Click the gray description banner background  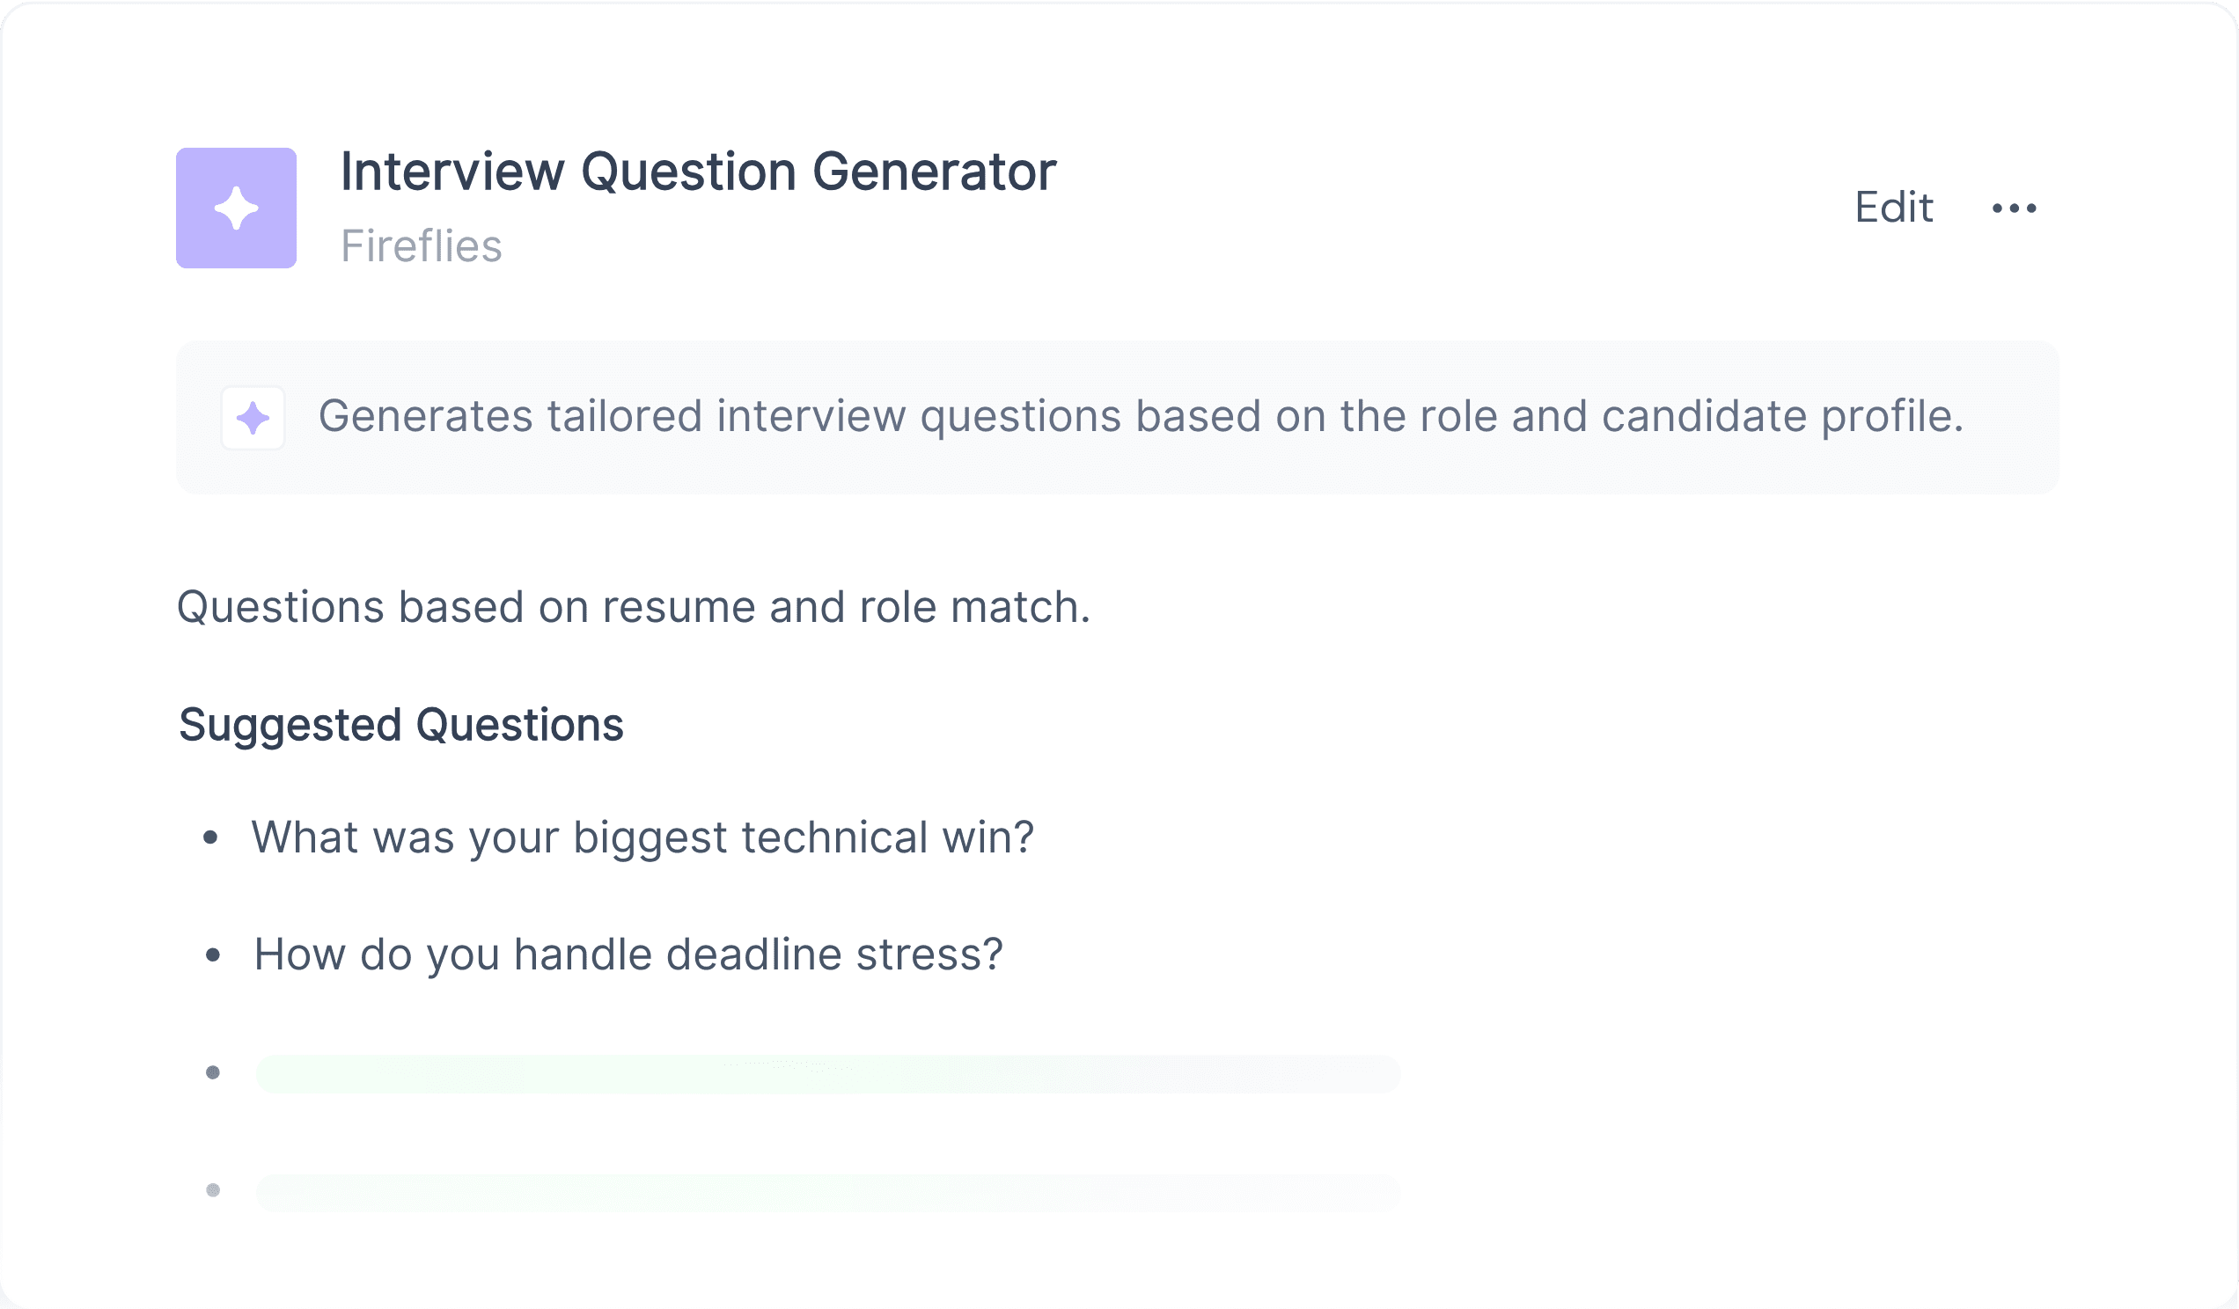pyautogui.click(x=1118, y=417)
